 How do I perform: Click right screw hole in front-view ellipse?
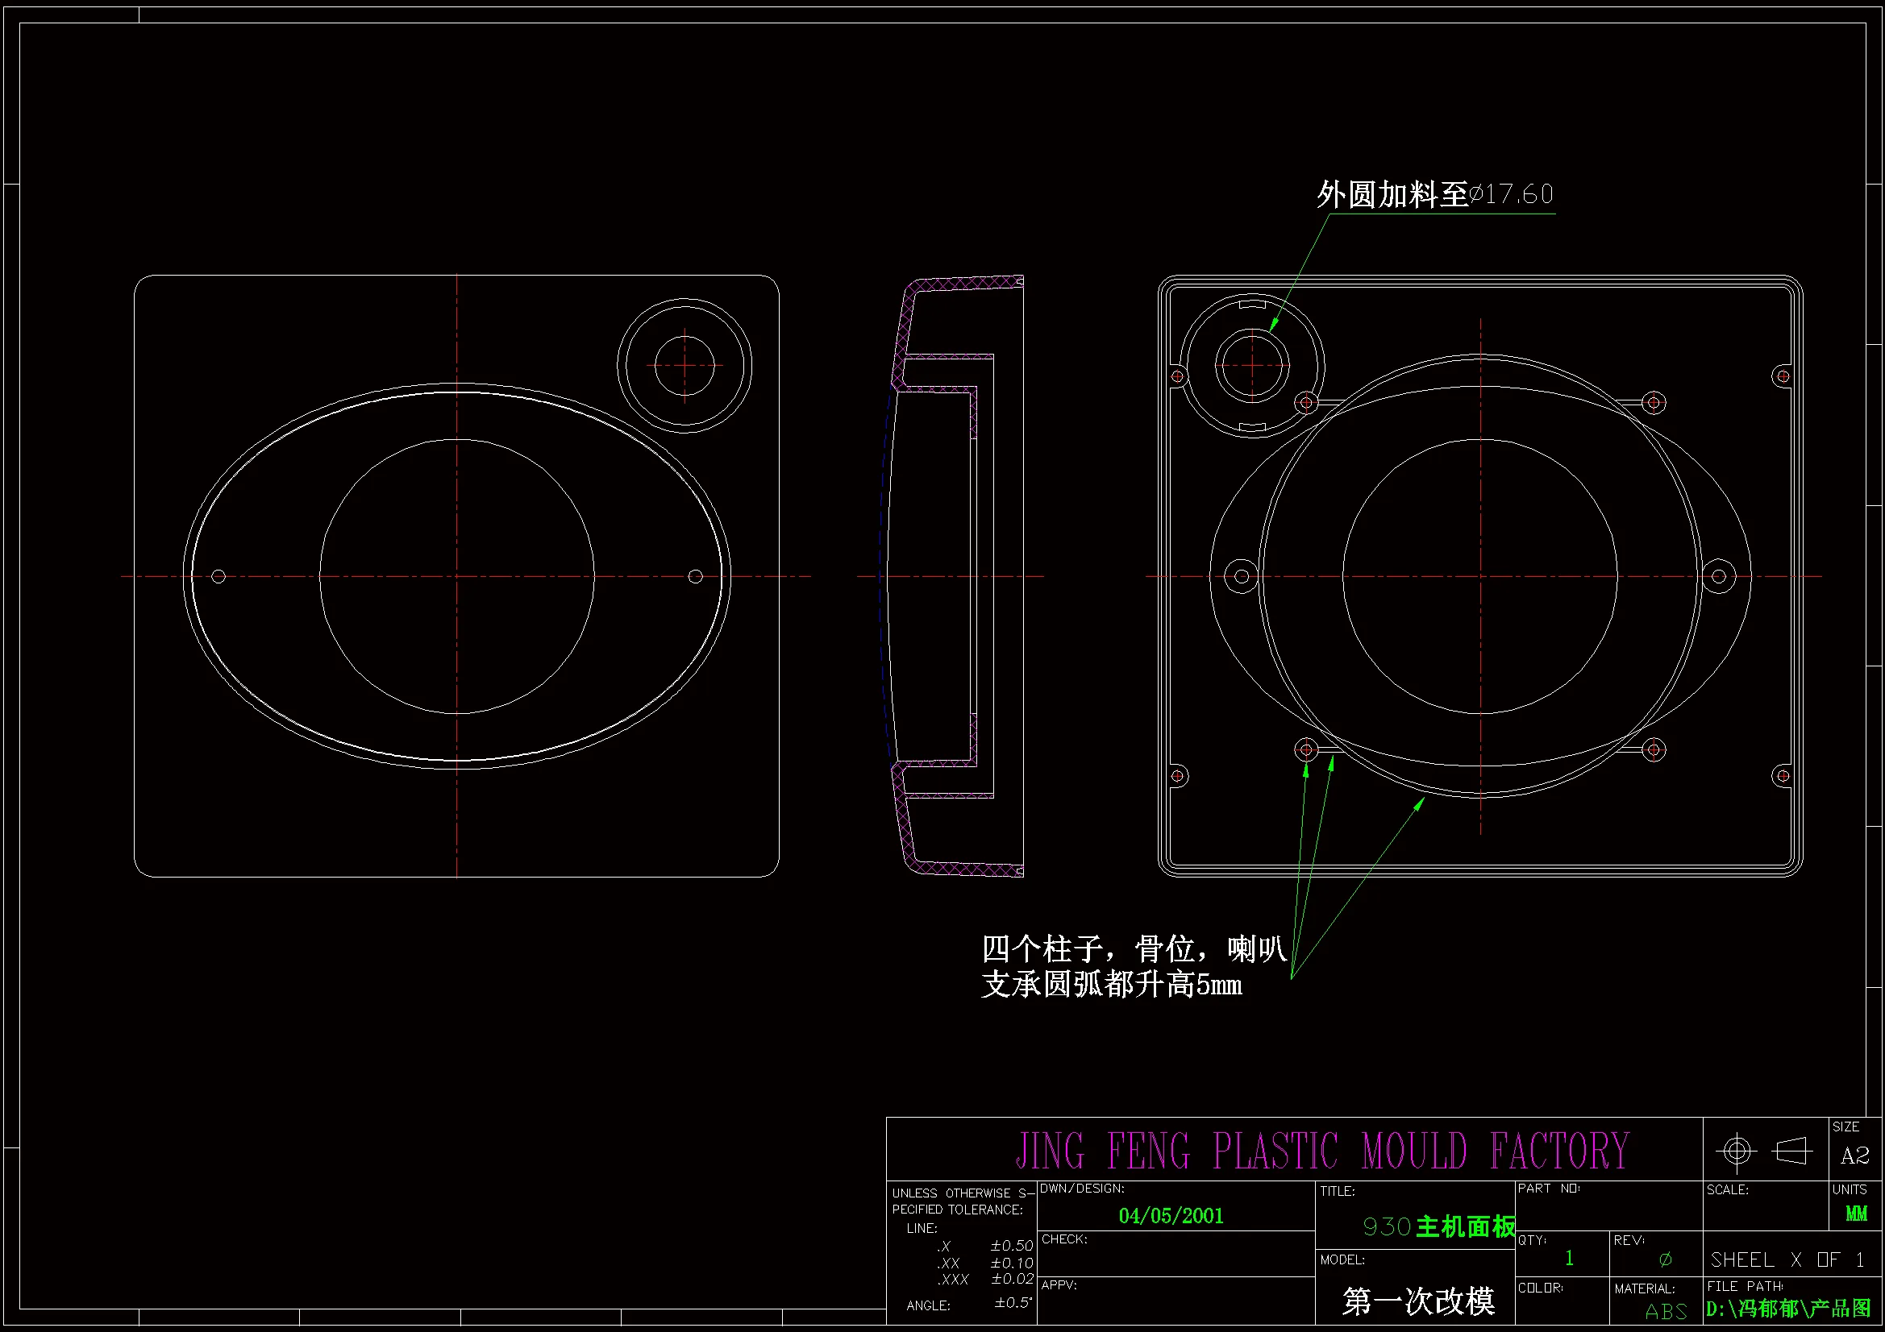[x=695, y=576]
